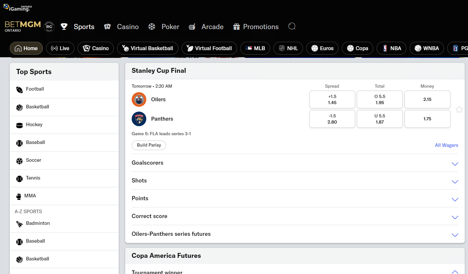This screenshot has height=274, width=468.
Task: Select the Oilers moneyline odds of 2.15
Action: (x=427, y=99)
